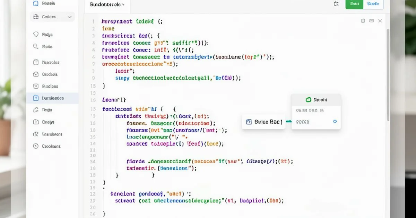Click the magnifying glass search icon in sidebar
416x218 pixels.
pyautogui.click(x=36, y=46)
